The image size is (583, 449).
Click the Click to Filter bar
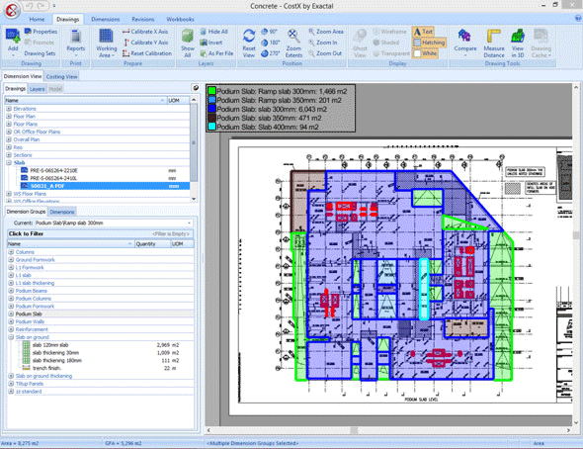100,233
